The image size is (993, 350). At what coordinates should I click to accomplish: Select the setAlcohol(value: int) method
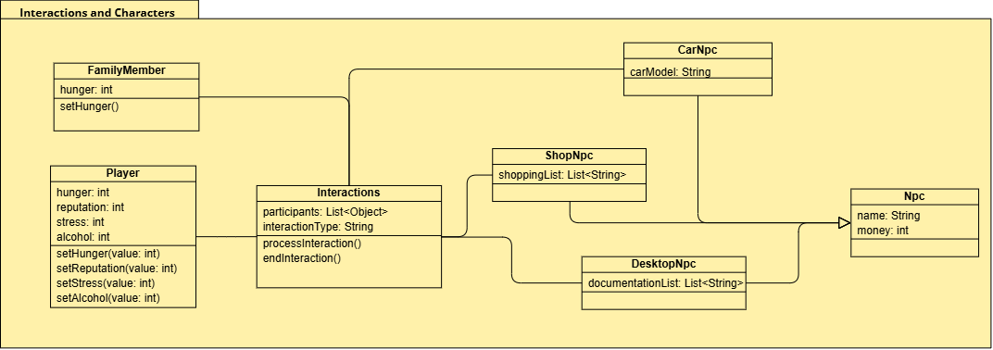pos(108,297)
